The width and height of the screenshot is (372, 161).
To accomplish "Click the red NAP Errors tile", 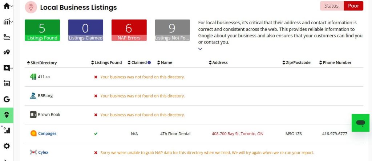I will tap(129, 30).
